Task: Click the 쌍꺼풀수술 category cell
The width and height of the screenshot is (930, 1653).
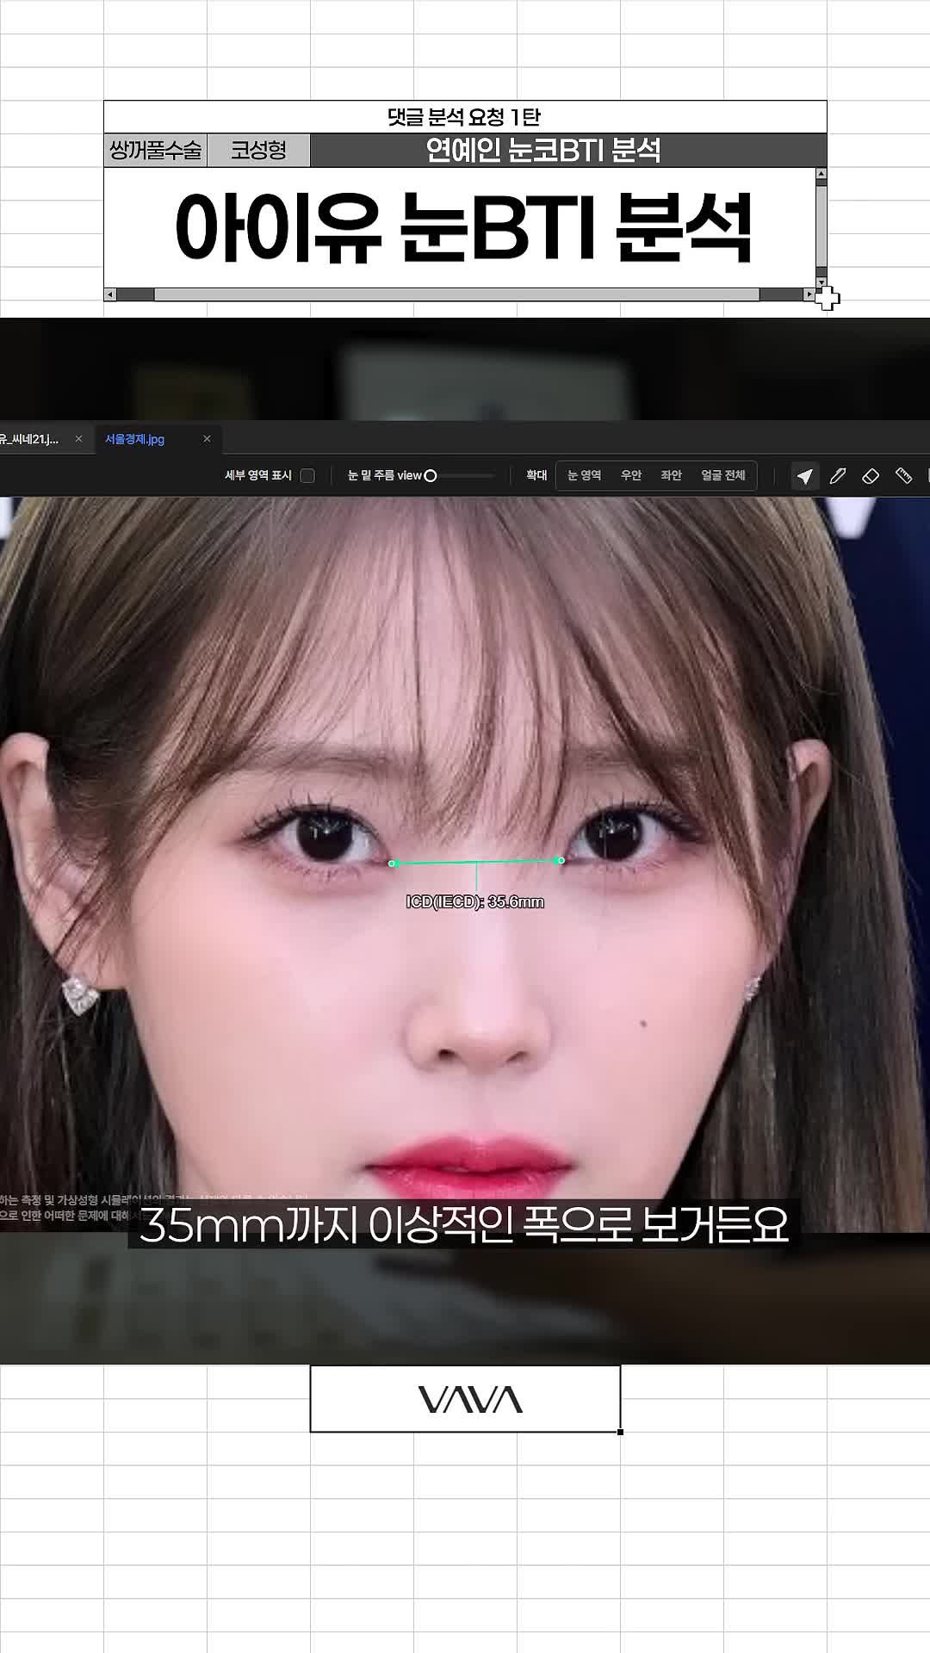Action: tap(156, 151)
